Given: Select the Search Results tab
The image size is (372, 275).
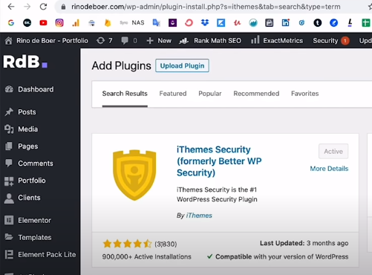Looking at the screenshot, I should coord(125,94).
